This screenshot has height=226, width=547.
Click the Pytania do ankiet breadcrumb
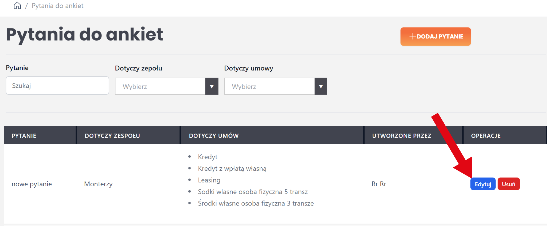tap(57, 6)
